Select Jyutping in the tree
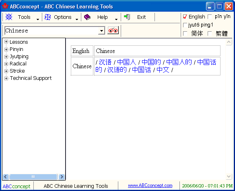Image resolution: width=235 pixels, height=191 pixels. coord(19,57)
